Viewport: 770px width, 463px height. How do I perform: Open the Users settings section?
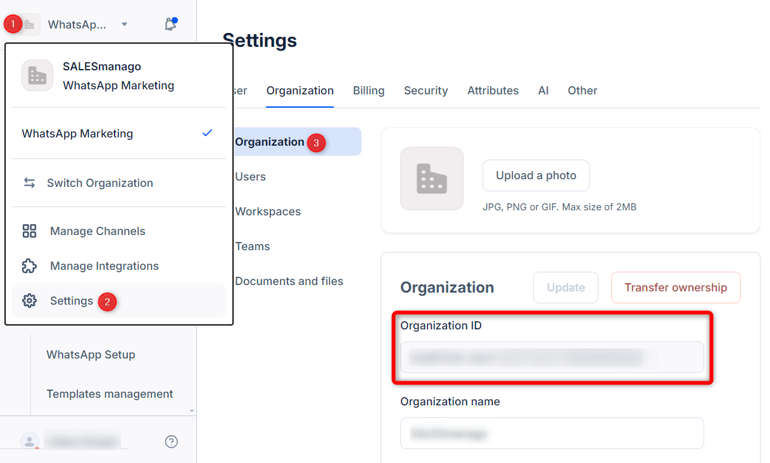click(x=251, y=177)
